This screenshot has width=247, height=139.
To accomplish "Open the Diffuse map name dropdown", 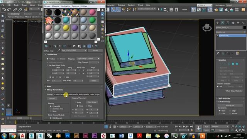I will coord(74,51).
